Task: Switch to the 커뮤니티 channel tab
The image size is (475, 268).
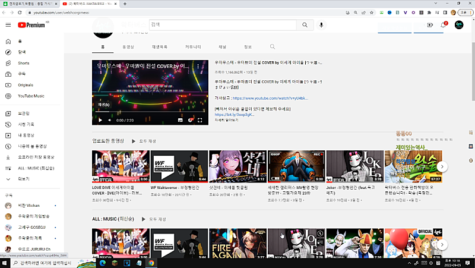Action: click(193, 46)
